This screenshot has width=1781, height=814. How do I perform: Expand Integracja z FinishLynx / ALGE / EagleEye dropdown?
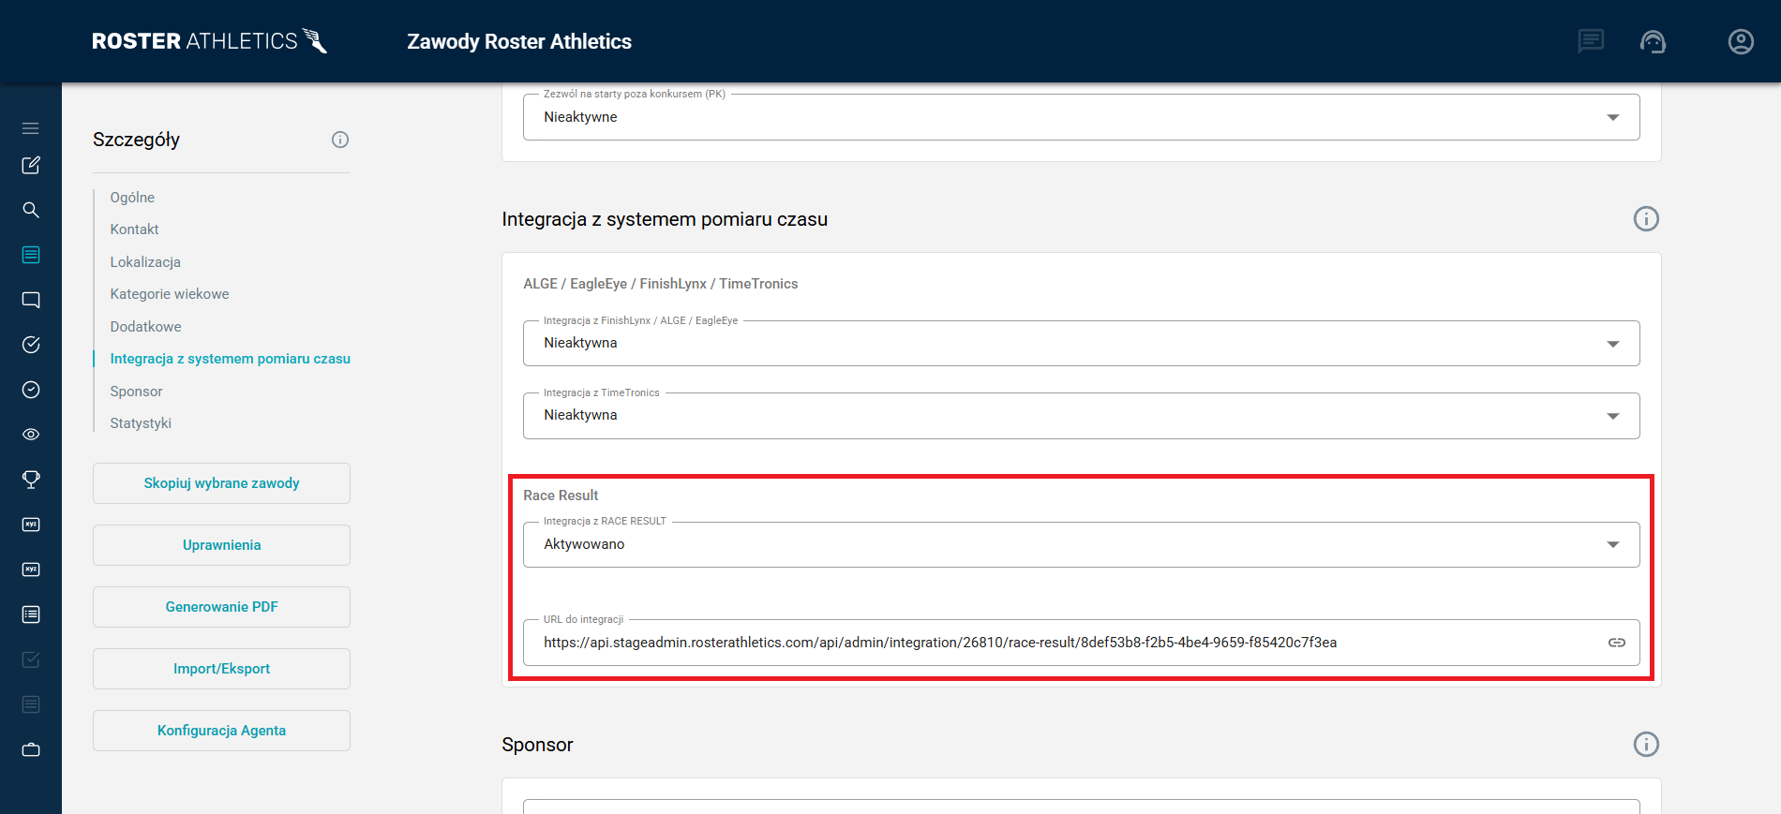(x=1081, y=343)
